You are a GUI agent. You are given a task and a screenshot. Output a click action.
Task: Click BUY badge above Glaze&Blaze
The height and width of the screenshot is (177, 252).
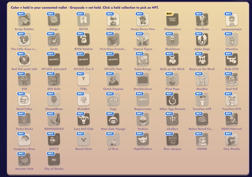tap(51, 94)
